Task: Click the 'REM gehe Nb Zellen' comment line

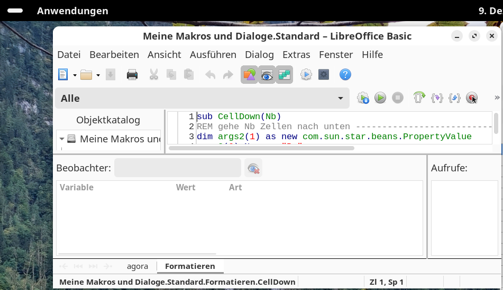Action: pos(344,127)
